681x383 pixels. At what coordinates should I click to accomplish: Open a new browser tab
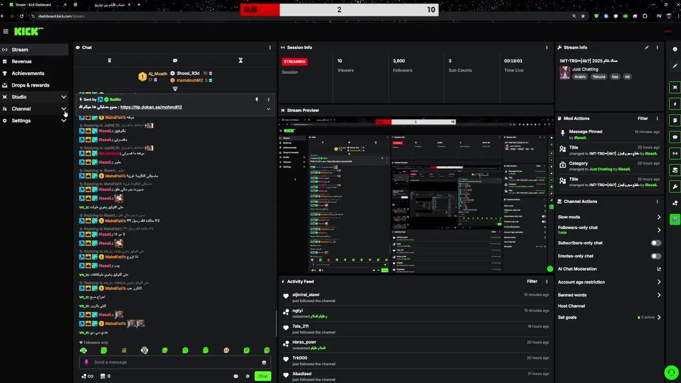(x=139, y=5)
